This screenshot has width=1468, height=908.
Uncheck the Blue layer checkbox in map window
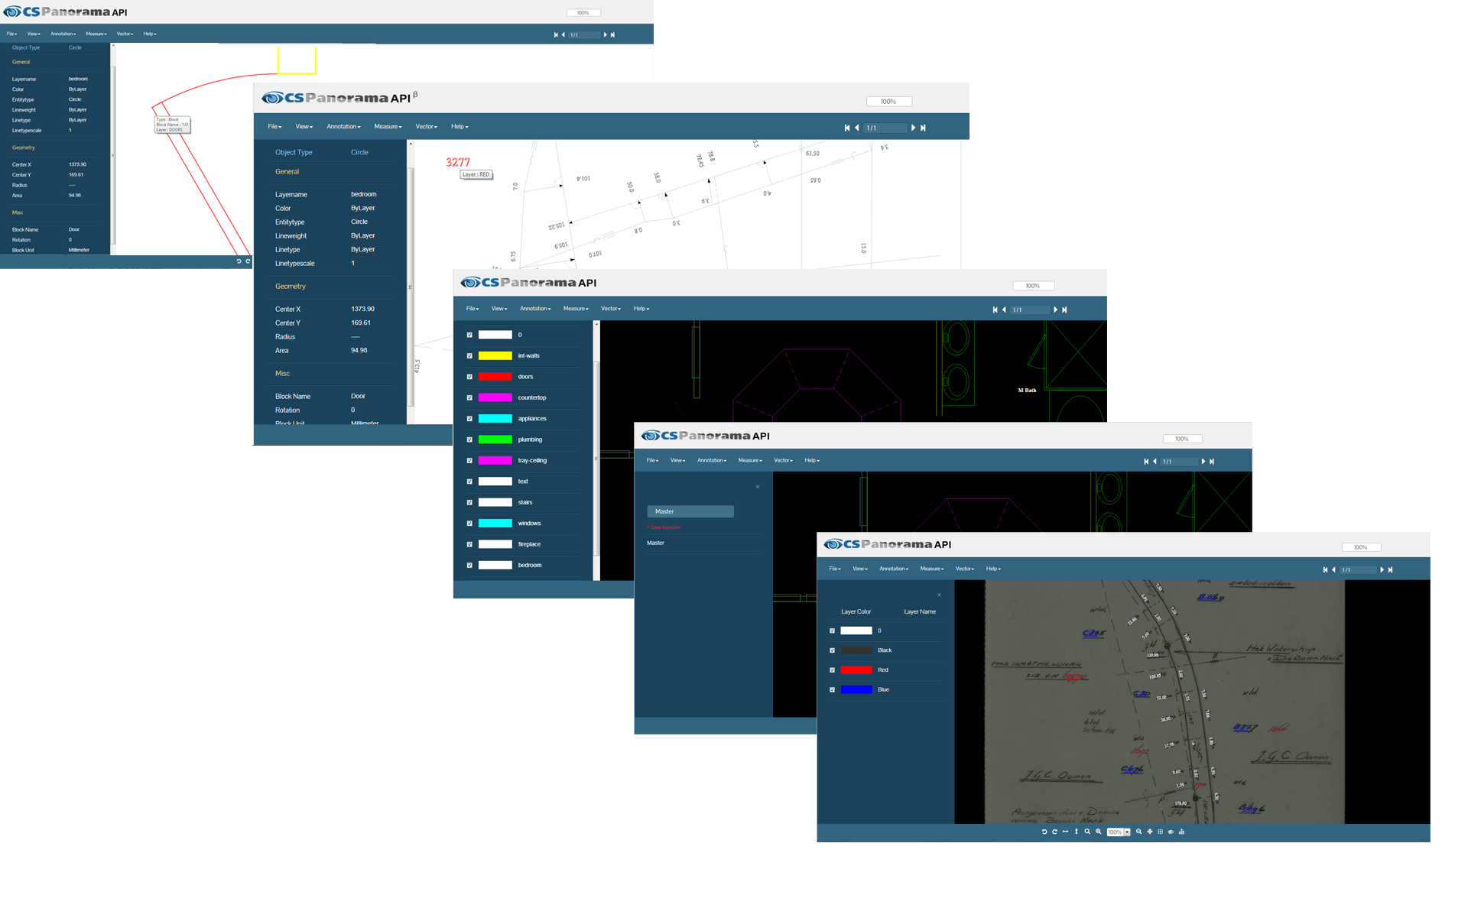(832, 689)
